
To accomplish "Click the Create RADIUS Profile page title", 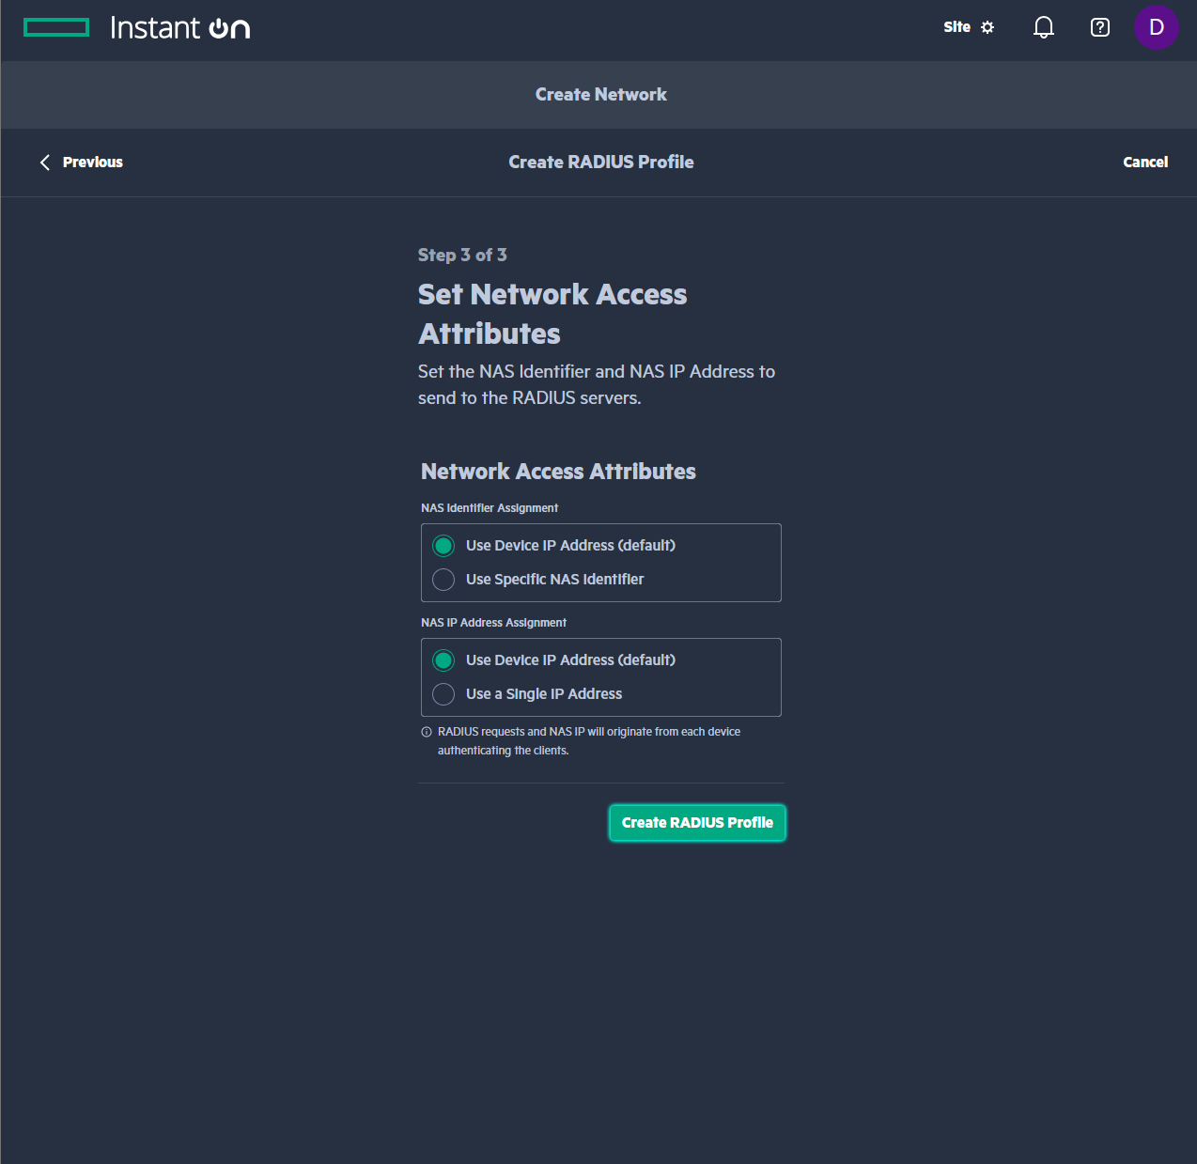I will point(601,163).
